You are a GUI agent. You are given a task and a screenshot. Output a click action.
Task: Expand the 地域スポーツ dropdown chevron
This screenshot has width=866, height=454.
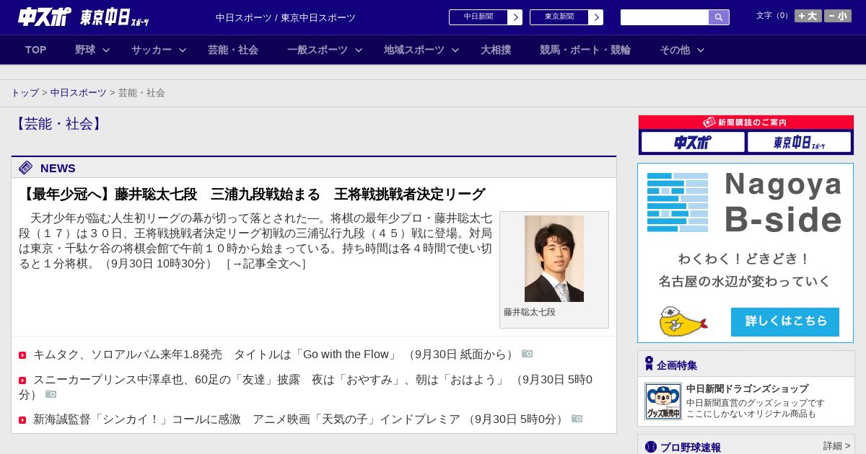point(455,50)
